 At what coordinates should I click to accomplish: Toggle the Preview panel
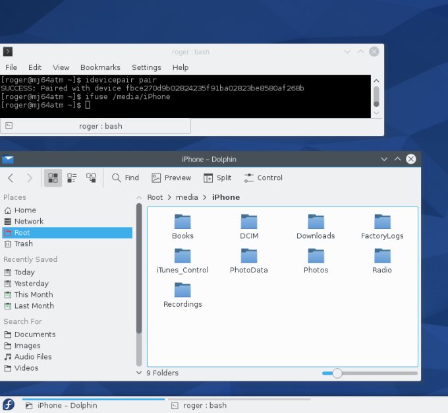[171, 178]
